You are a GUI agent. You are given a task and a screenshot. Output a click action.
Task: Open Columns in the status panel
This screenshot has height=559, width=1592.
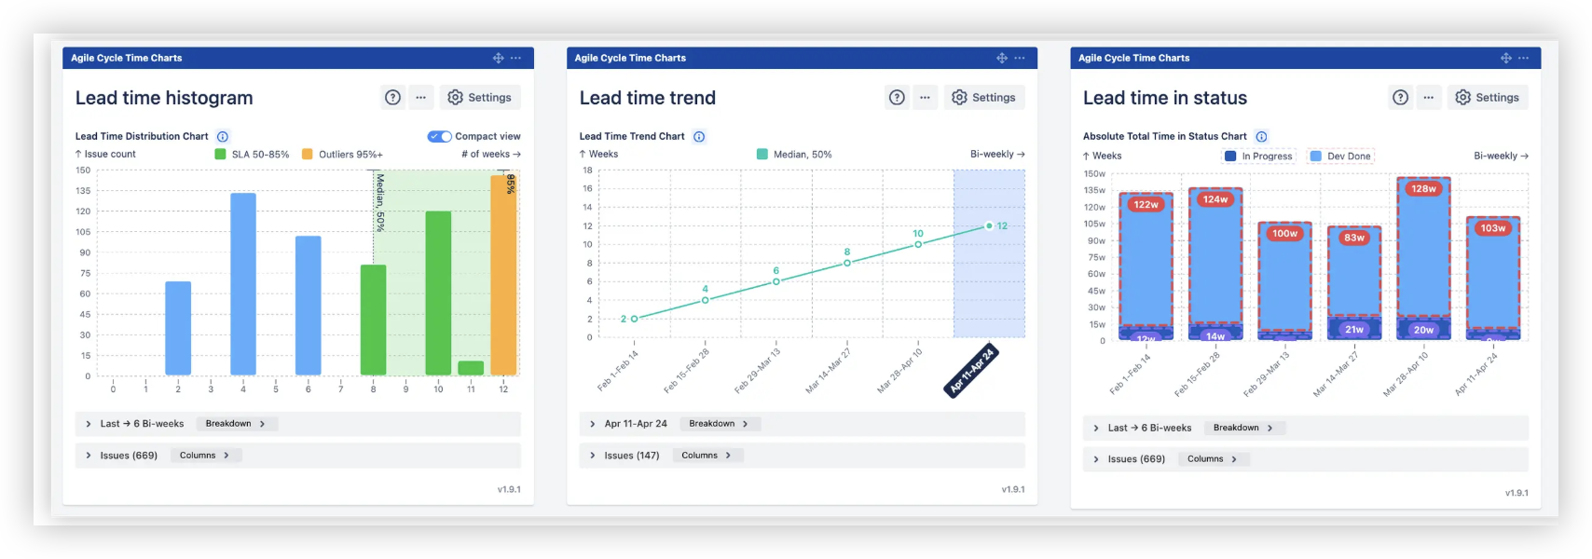[x=1213, y=459]
